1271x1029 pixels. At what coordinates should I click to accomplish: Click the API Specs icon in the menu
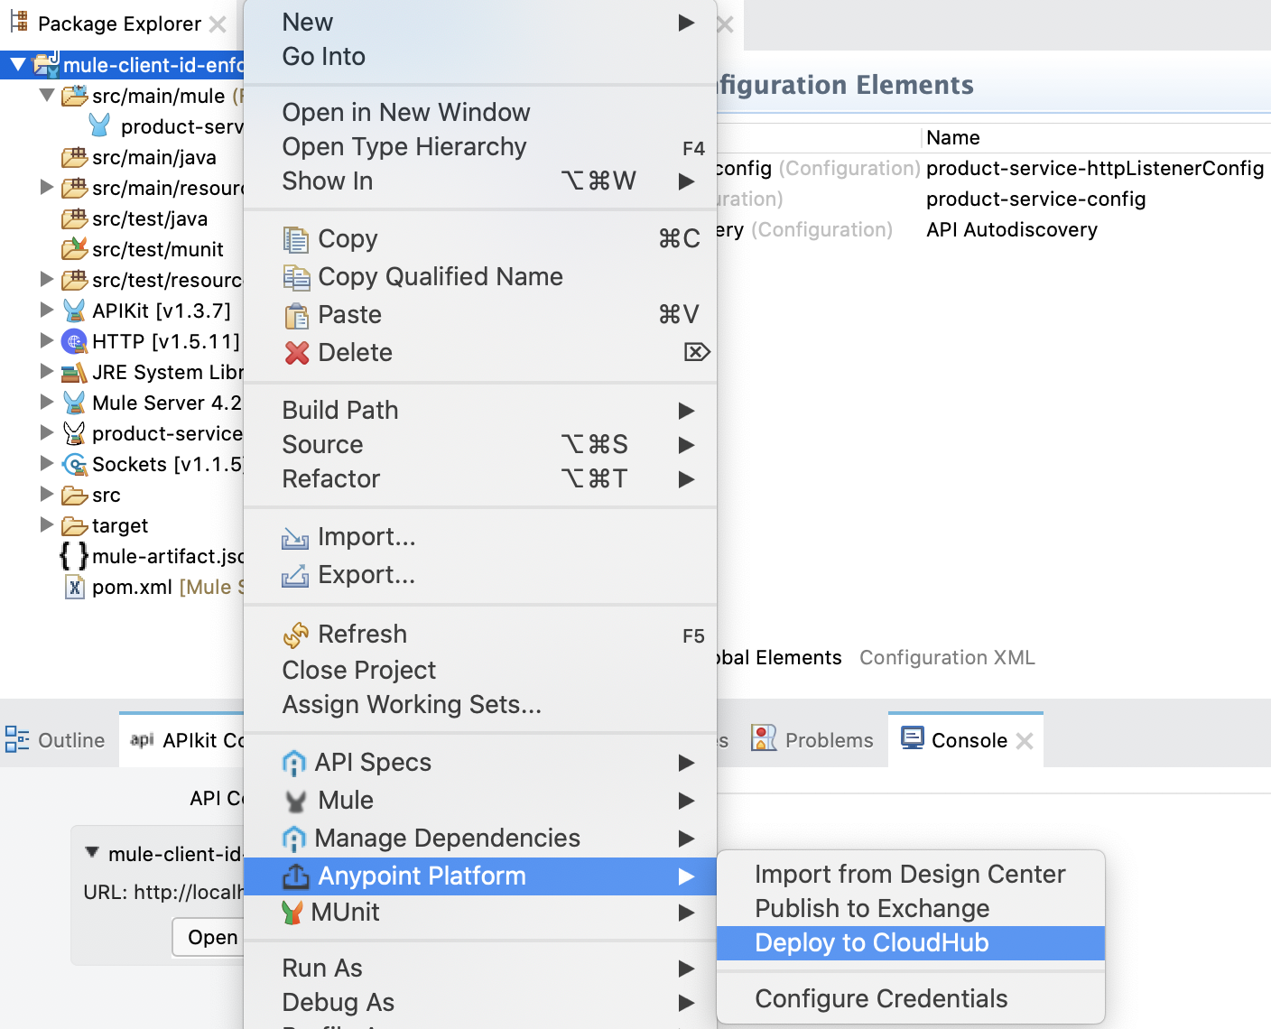294,763
